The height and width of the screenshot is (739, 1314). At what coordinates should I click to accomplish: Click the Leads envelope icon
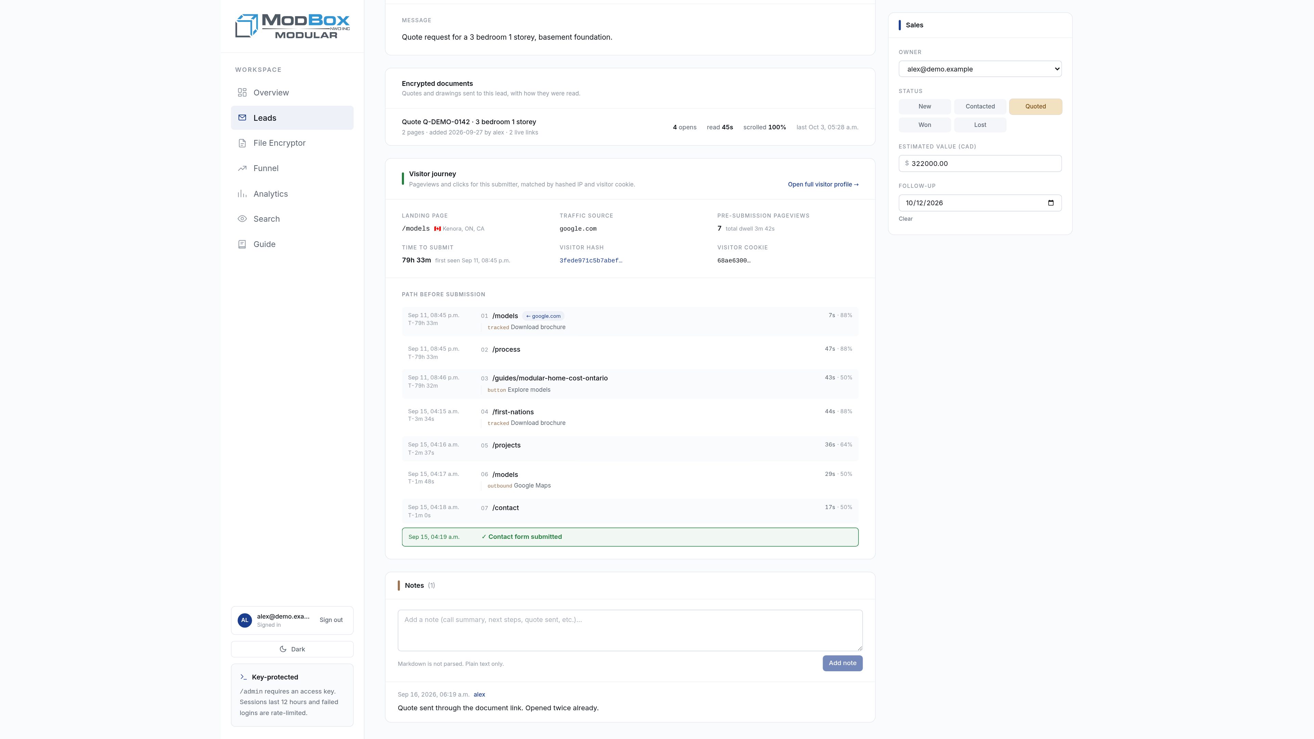tap(242, 118)
